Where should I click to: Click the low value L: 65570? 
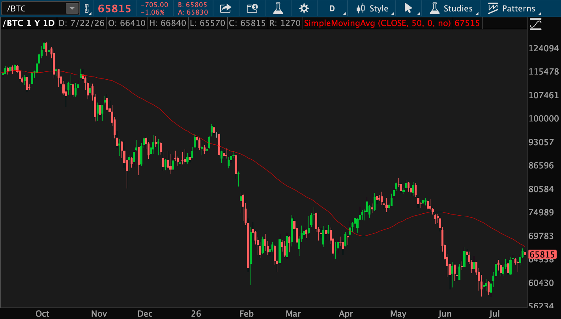[x=207, y=23]
